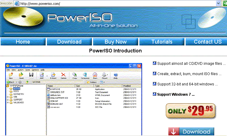Click the green Back arrow icon
The image size is (227, 136).
(8, 82)
